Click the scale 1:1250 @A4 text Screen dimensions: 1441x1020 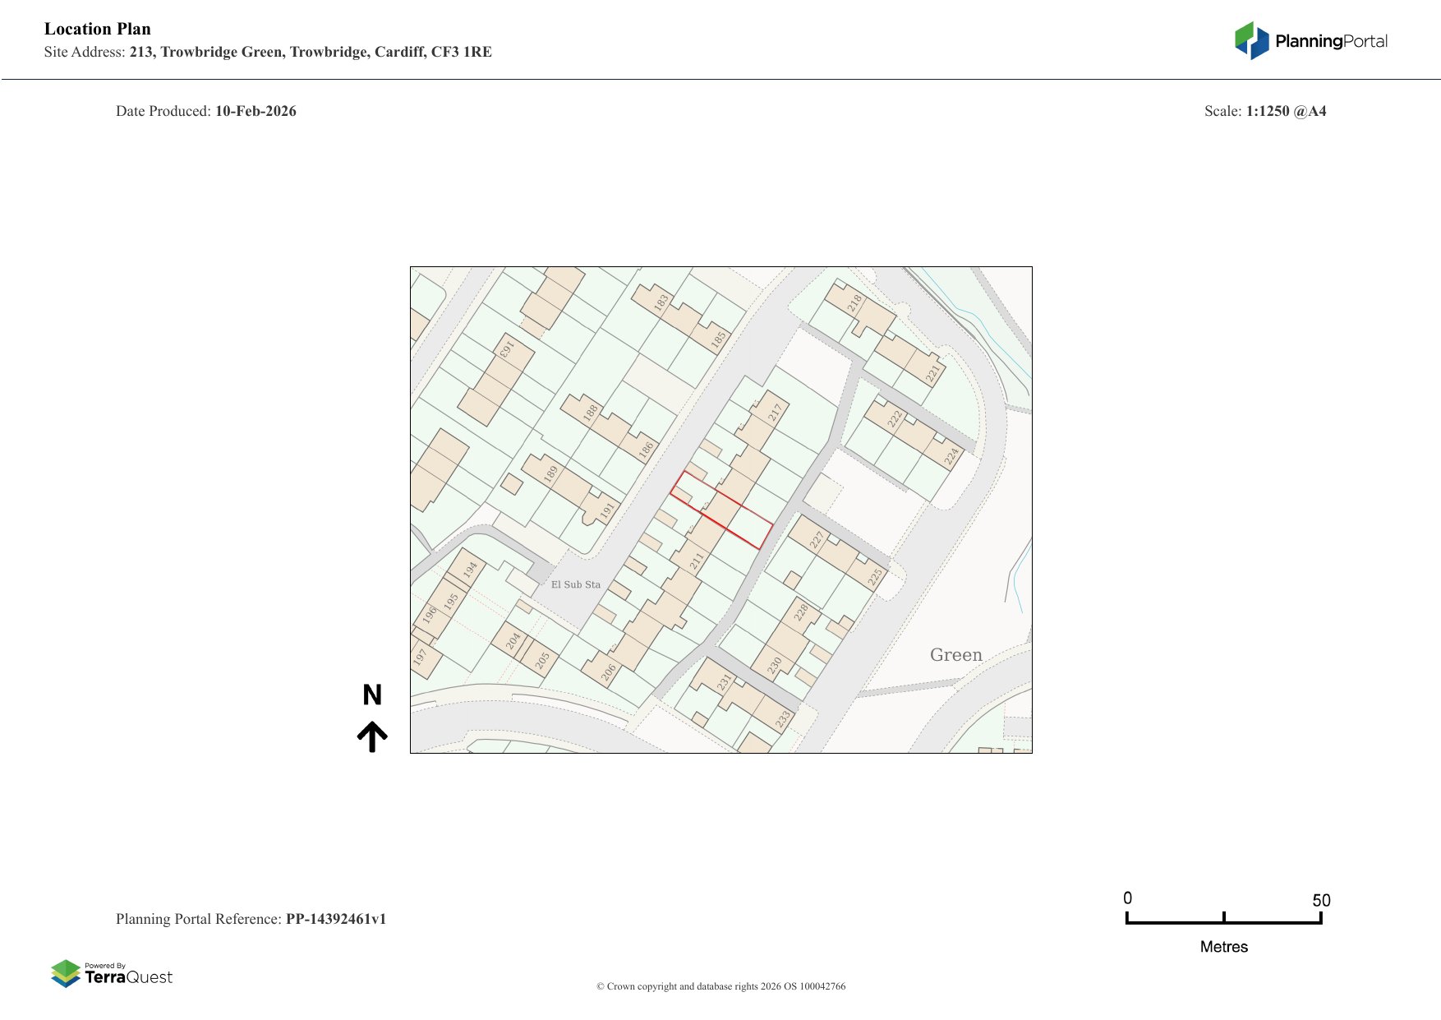pos(1286,111)
